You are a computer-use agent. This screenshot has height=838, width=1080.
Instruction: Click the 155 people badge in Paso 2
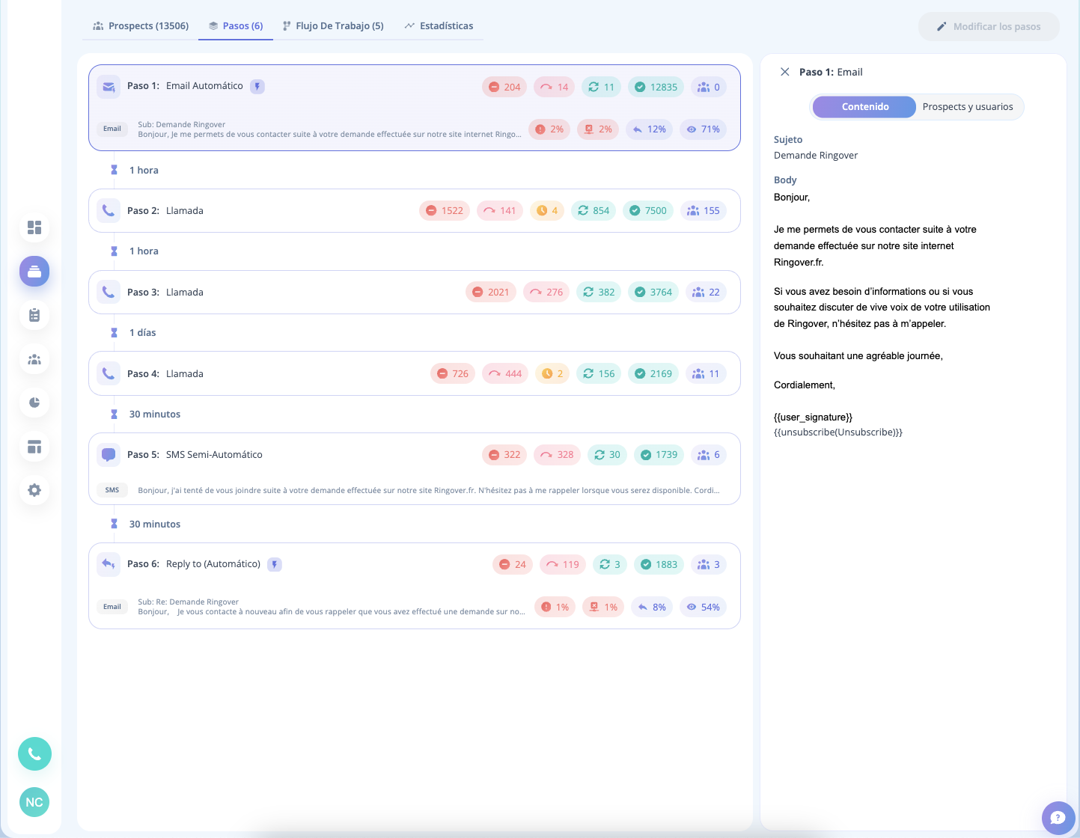point(704,211)
